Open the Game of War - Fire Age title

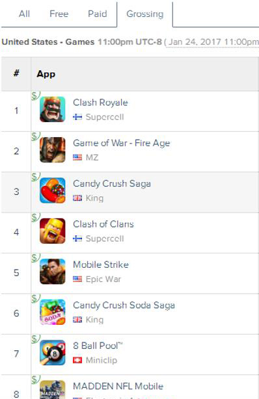pyautogui.click(x=121, y=143)
